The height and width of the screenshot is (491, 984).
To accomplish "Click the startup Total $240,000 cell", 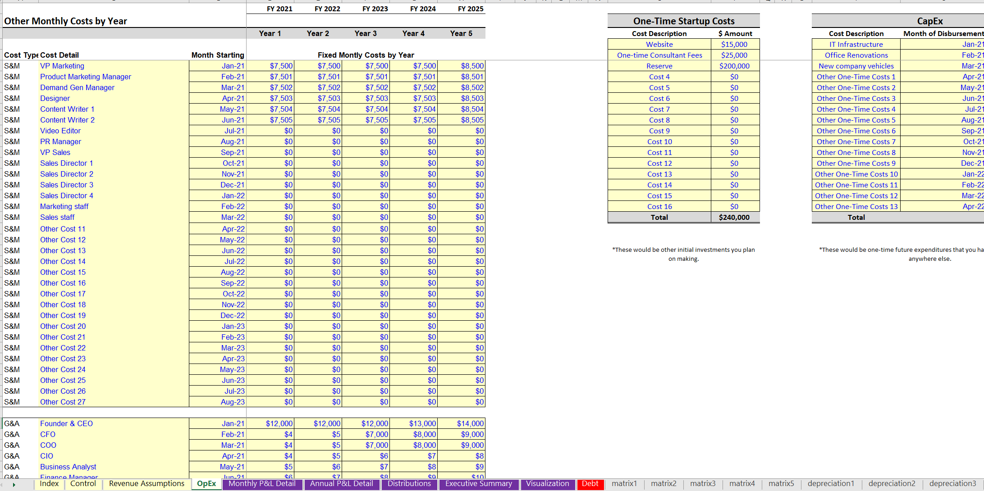I will (735, 217).
